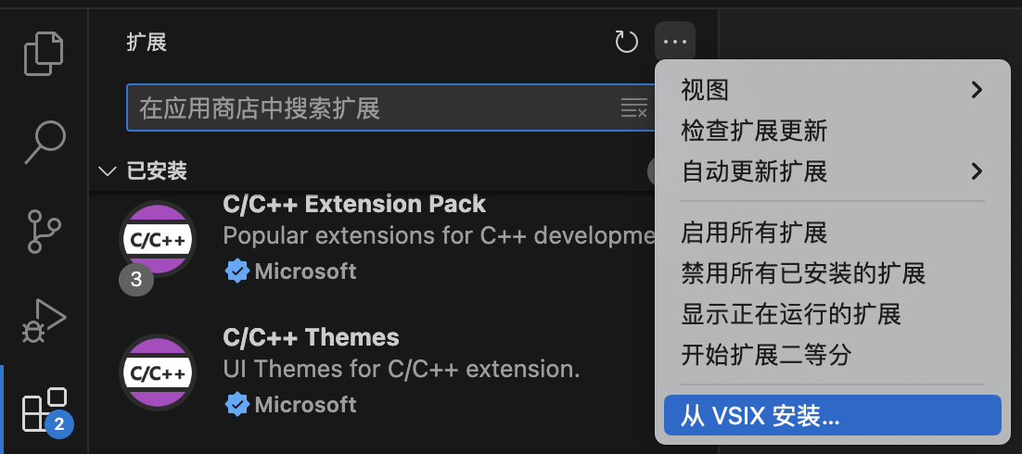The height and width of the screenshot is (454, 1022).
Task: Click the C/C++ Themes extension icon
Action: (158, 373)
